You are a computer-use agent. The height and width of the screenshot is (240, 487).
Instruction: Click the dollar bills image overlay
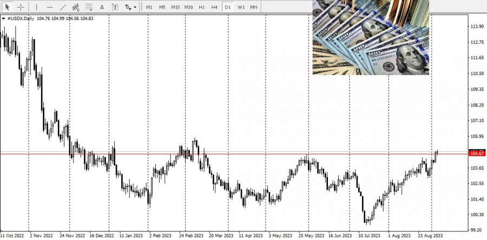[x=371, y=37]
